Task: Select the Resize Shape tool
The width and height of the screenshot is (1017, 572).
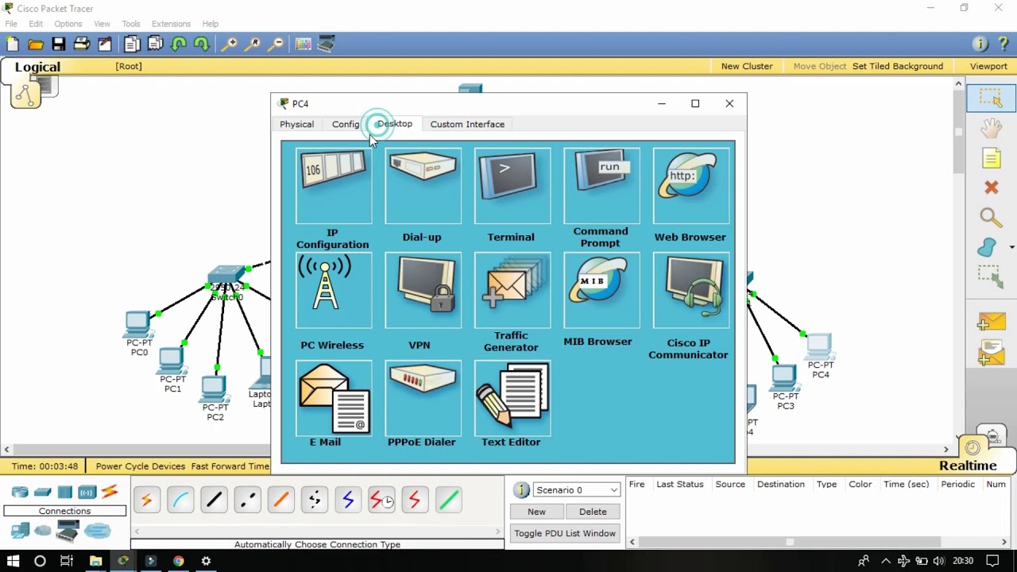Action: (x=991, y=277)
